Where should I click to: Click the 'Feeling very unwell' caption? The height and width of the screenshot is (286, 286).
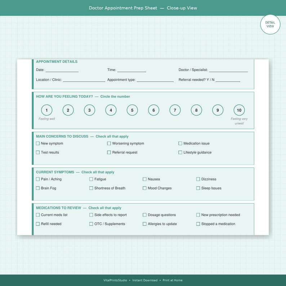coord(239,121)
